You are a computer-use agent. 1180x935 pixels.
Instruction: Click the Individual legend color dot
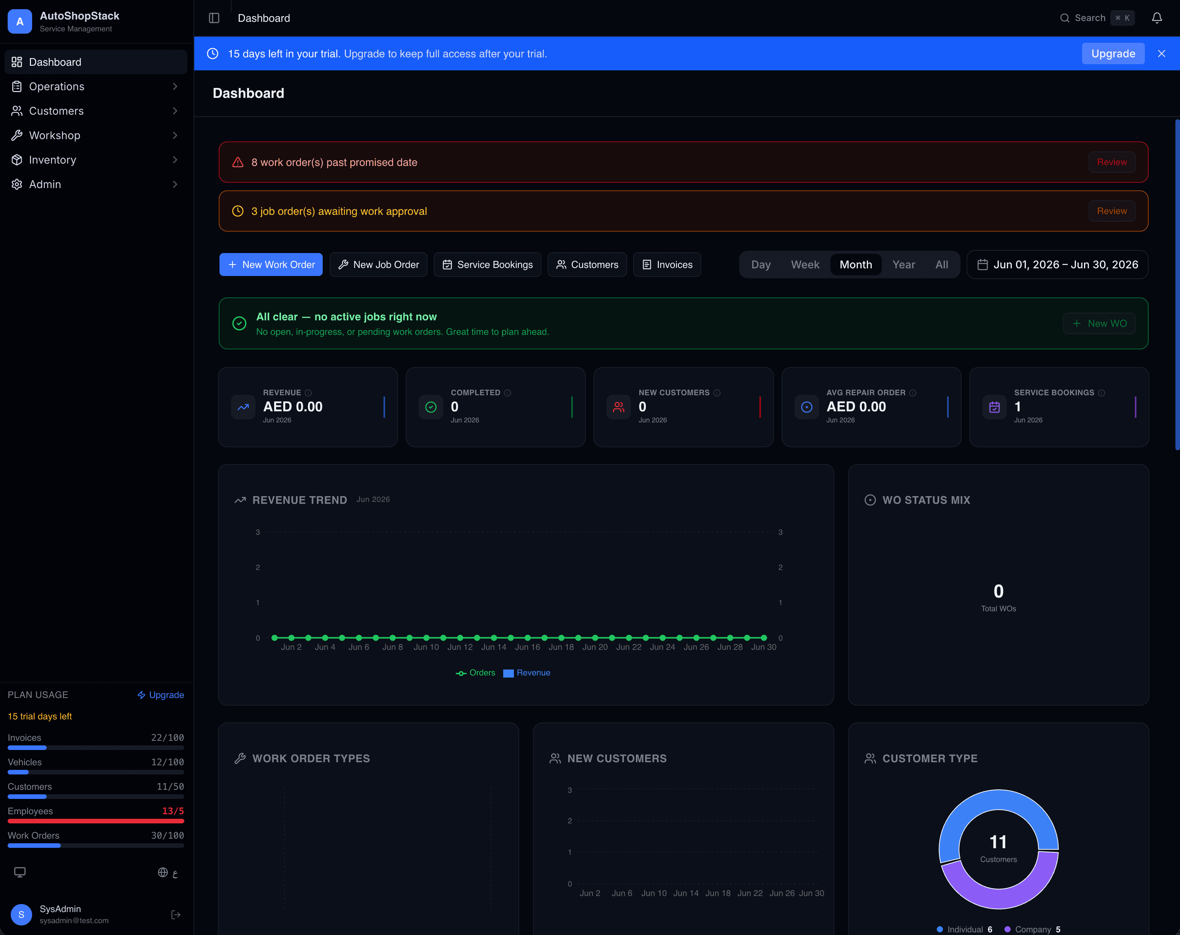coord(940,929)
